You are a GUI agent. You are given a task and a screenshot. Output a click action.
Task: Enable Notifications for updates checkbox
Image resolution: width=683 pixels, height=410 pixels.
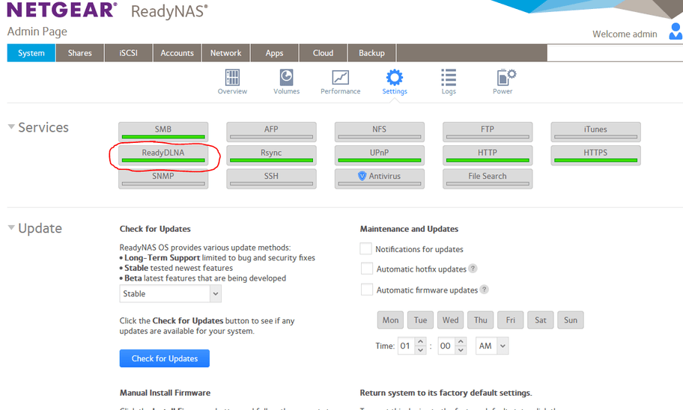[x=366, y=248]
